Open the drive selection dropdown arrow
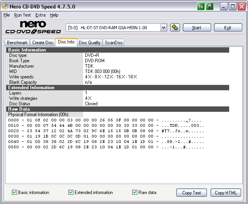The height and width of the screenshot is (204, 248). [163, 28]
